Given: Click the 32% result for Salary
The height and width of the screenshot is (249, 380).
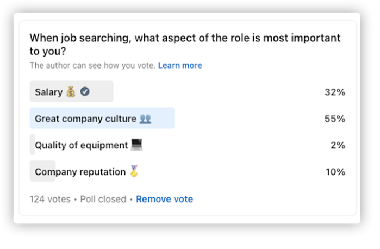Looking at the screenshot, I should pyautogui.click(x=335, y=92).
